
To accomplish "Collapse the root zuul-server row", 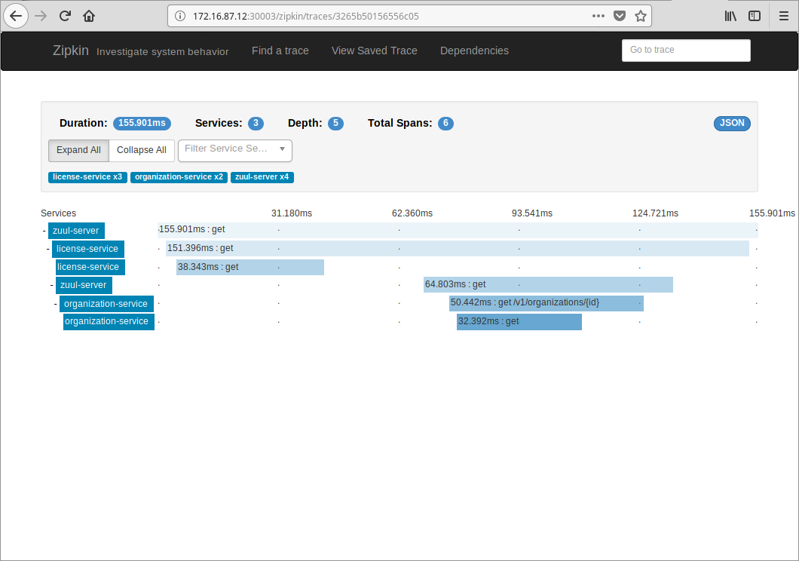I will [x=44, y=231].
